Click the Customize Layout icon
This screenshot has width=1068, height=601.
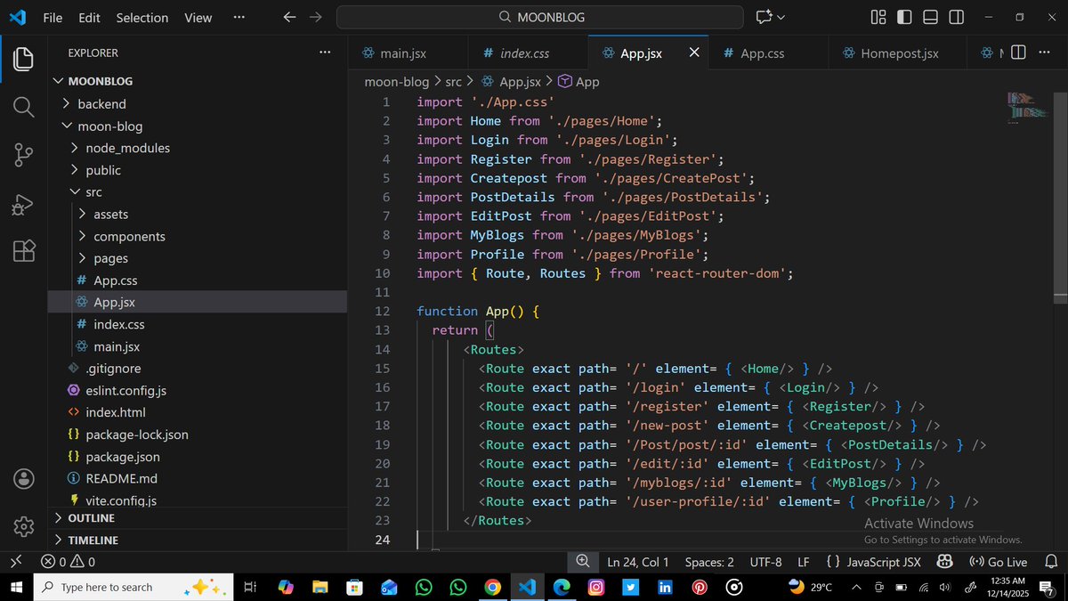point(878,17)
